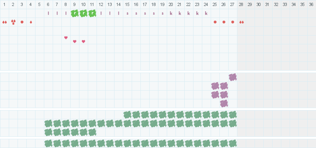Click day 1 column header
316x148 pixels.
coord(4,4)
